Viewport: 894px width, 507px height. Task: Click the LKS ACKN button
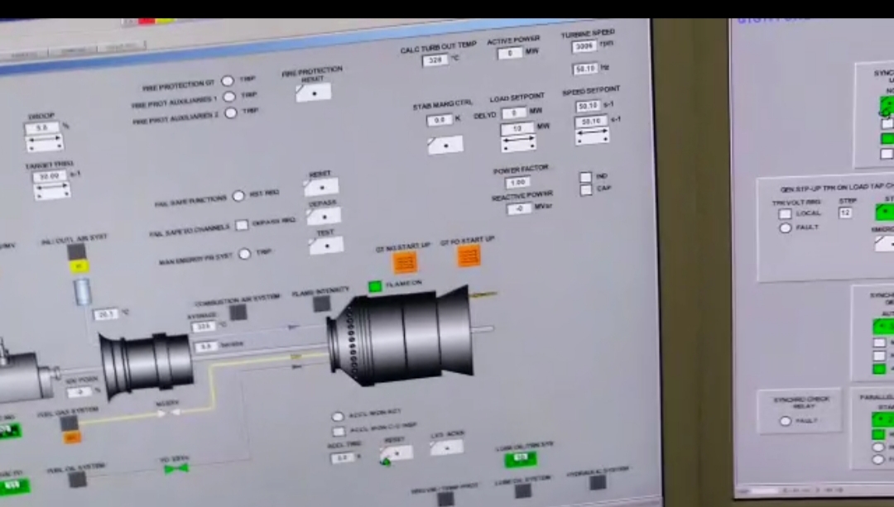point(446,447)
